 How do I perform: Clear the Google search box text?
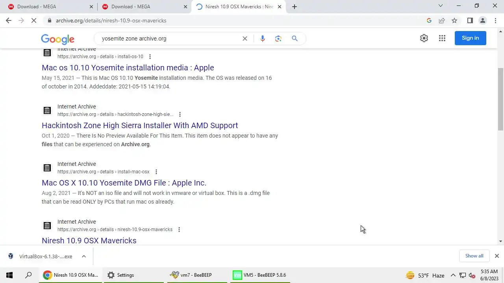point(245,39)
